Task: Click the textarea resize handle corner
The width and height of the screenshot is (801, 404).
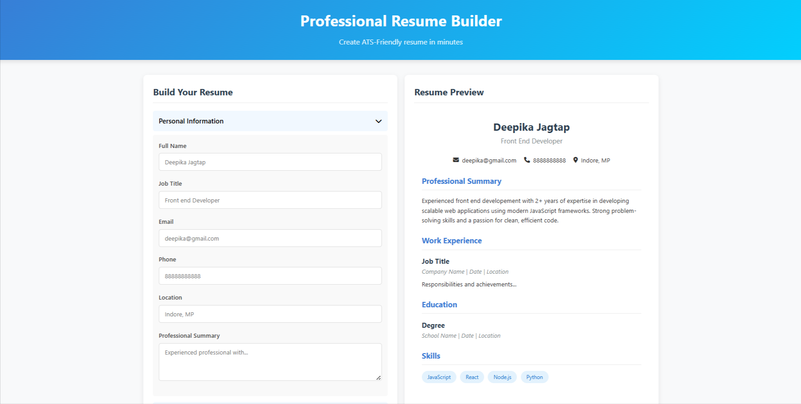Action: pos(378,378)
